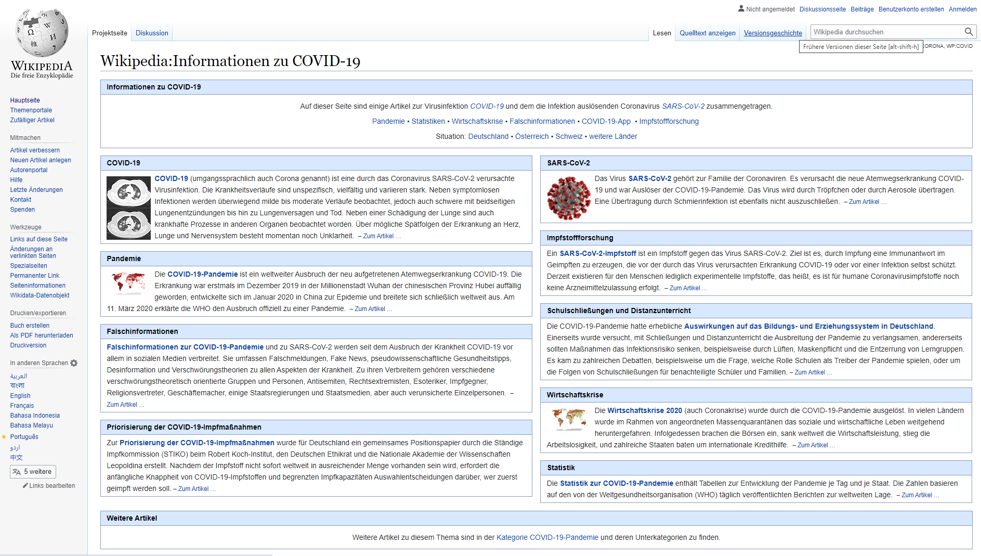
Task: Open Priorisierung der COVID-19-Impfmaßnahmen bold link
Action: (x=197, y=443)
